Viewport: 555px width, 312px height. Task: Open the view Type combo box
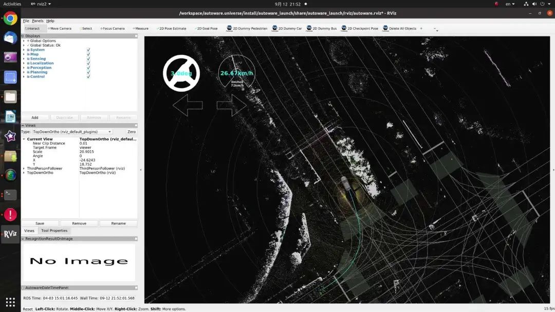[72, 132]
